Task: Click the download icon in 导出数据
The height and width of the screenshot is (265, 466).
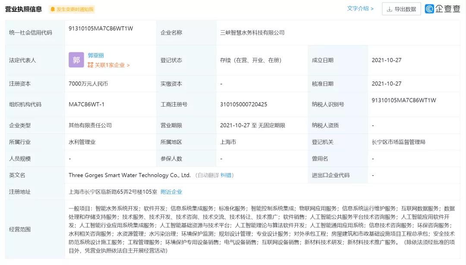Action: tap(389, 9)
